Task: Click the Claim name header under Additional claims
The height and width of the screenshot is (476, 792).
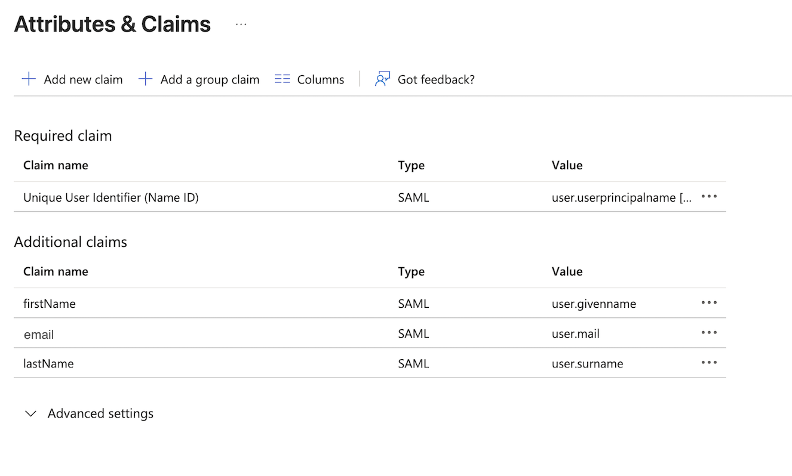Action: click(56, 271)
